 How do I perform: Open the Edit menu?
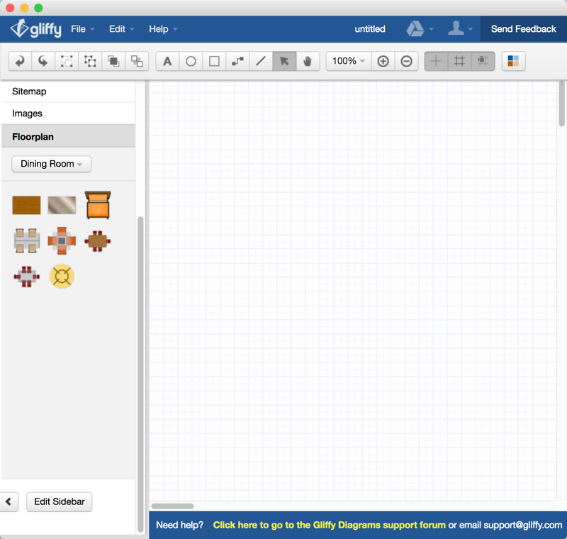(x=121, y=29)
